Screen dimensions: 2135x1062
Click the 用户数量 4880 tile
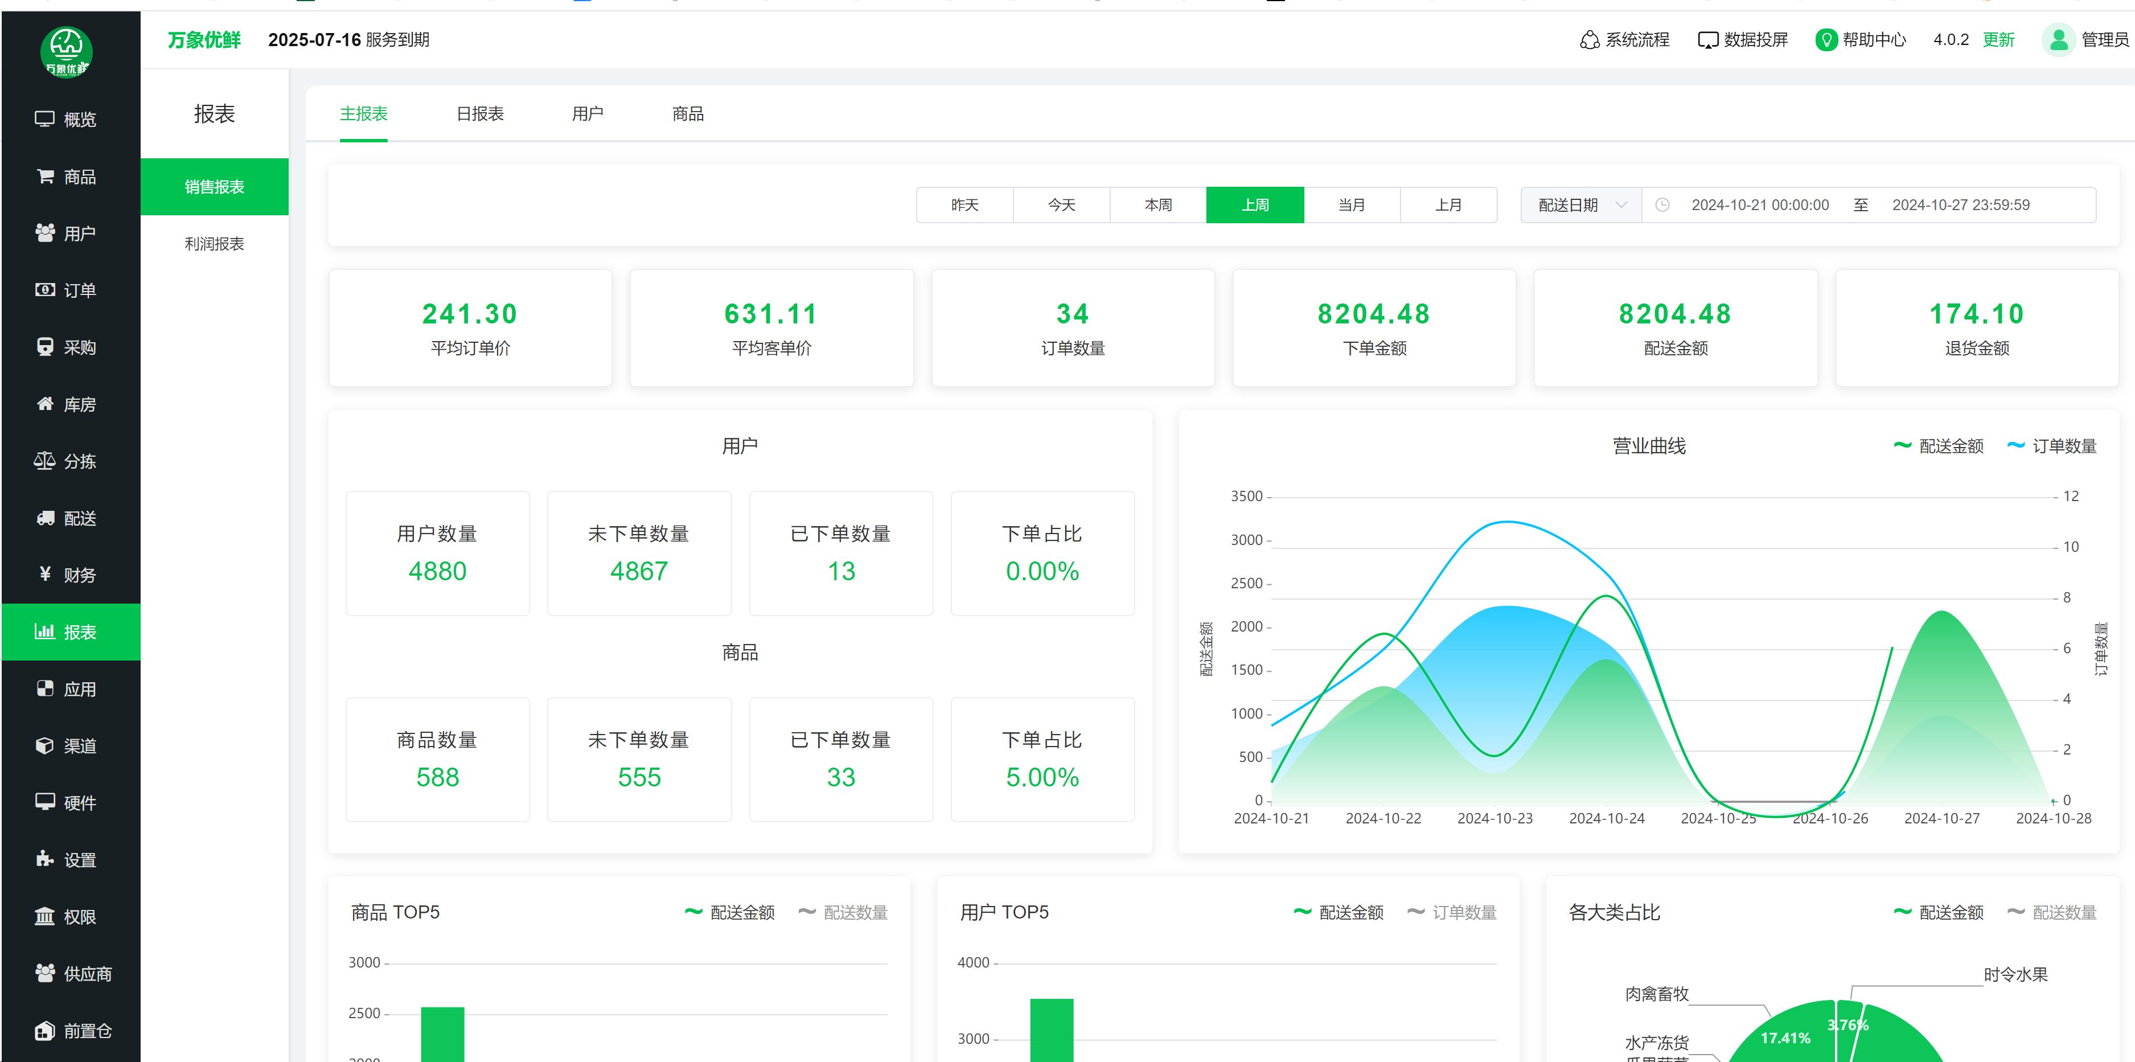click(x=438, y=553)
